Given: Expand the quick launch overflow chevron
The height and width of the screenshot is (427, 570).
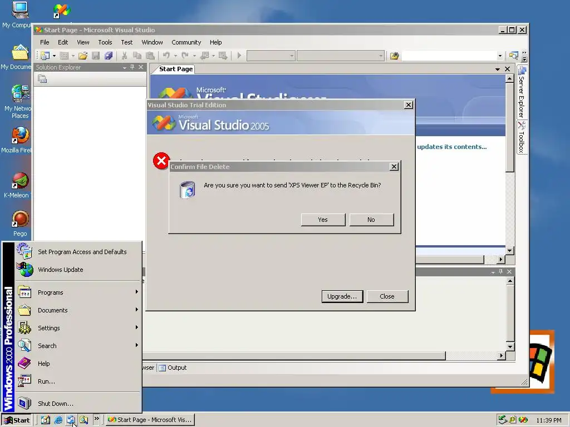Looking at the screenshot, I should click(96, 419).
